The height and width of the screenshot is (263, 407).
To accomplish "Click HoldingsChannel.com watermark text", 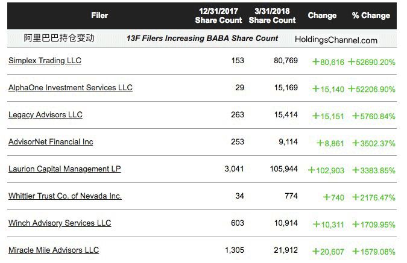I will coord(336,40).
